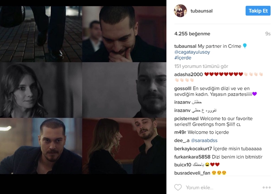Open commenter furkankara5858's profile

click(x=192, y=157)
